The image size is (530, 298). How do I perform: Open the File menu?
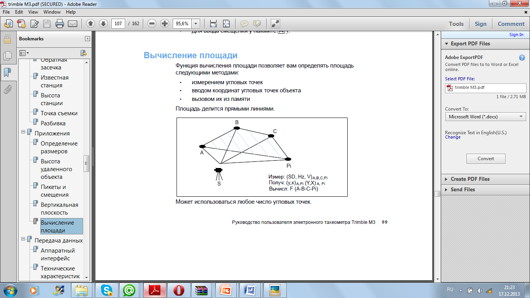tap(6, 12)
